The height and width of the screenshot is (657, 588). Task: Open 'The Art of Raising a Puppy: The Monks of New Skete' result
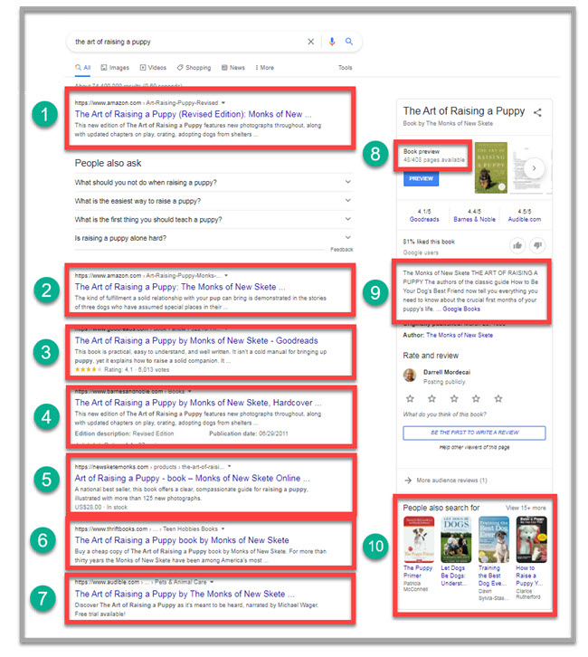coord(180,287)
